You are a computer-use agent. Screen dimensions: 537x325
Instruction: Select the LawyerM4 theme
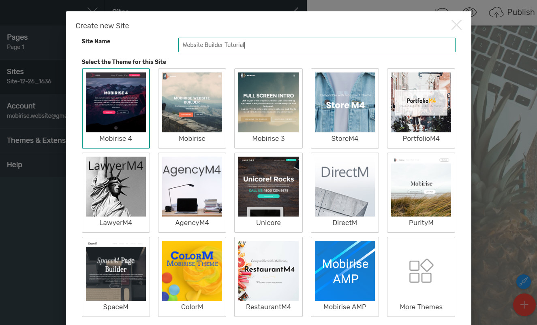coord(116,193)
